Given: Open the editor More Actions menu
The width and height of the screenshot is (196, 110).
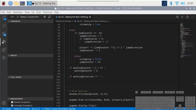Looking at the screenshot, I should [x=192, y=17].
